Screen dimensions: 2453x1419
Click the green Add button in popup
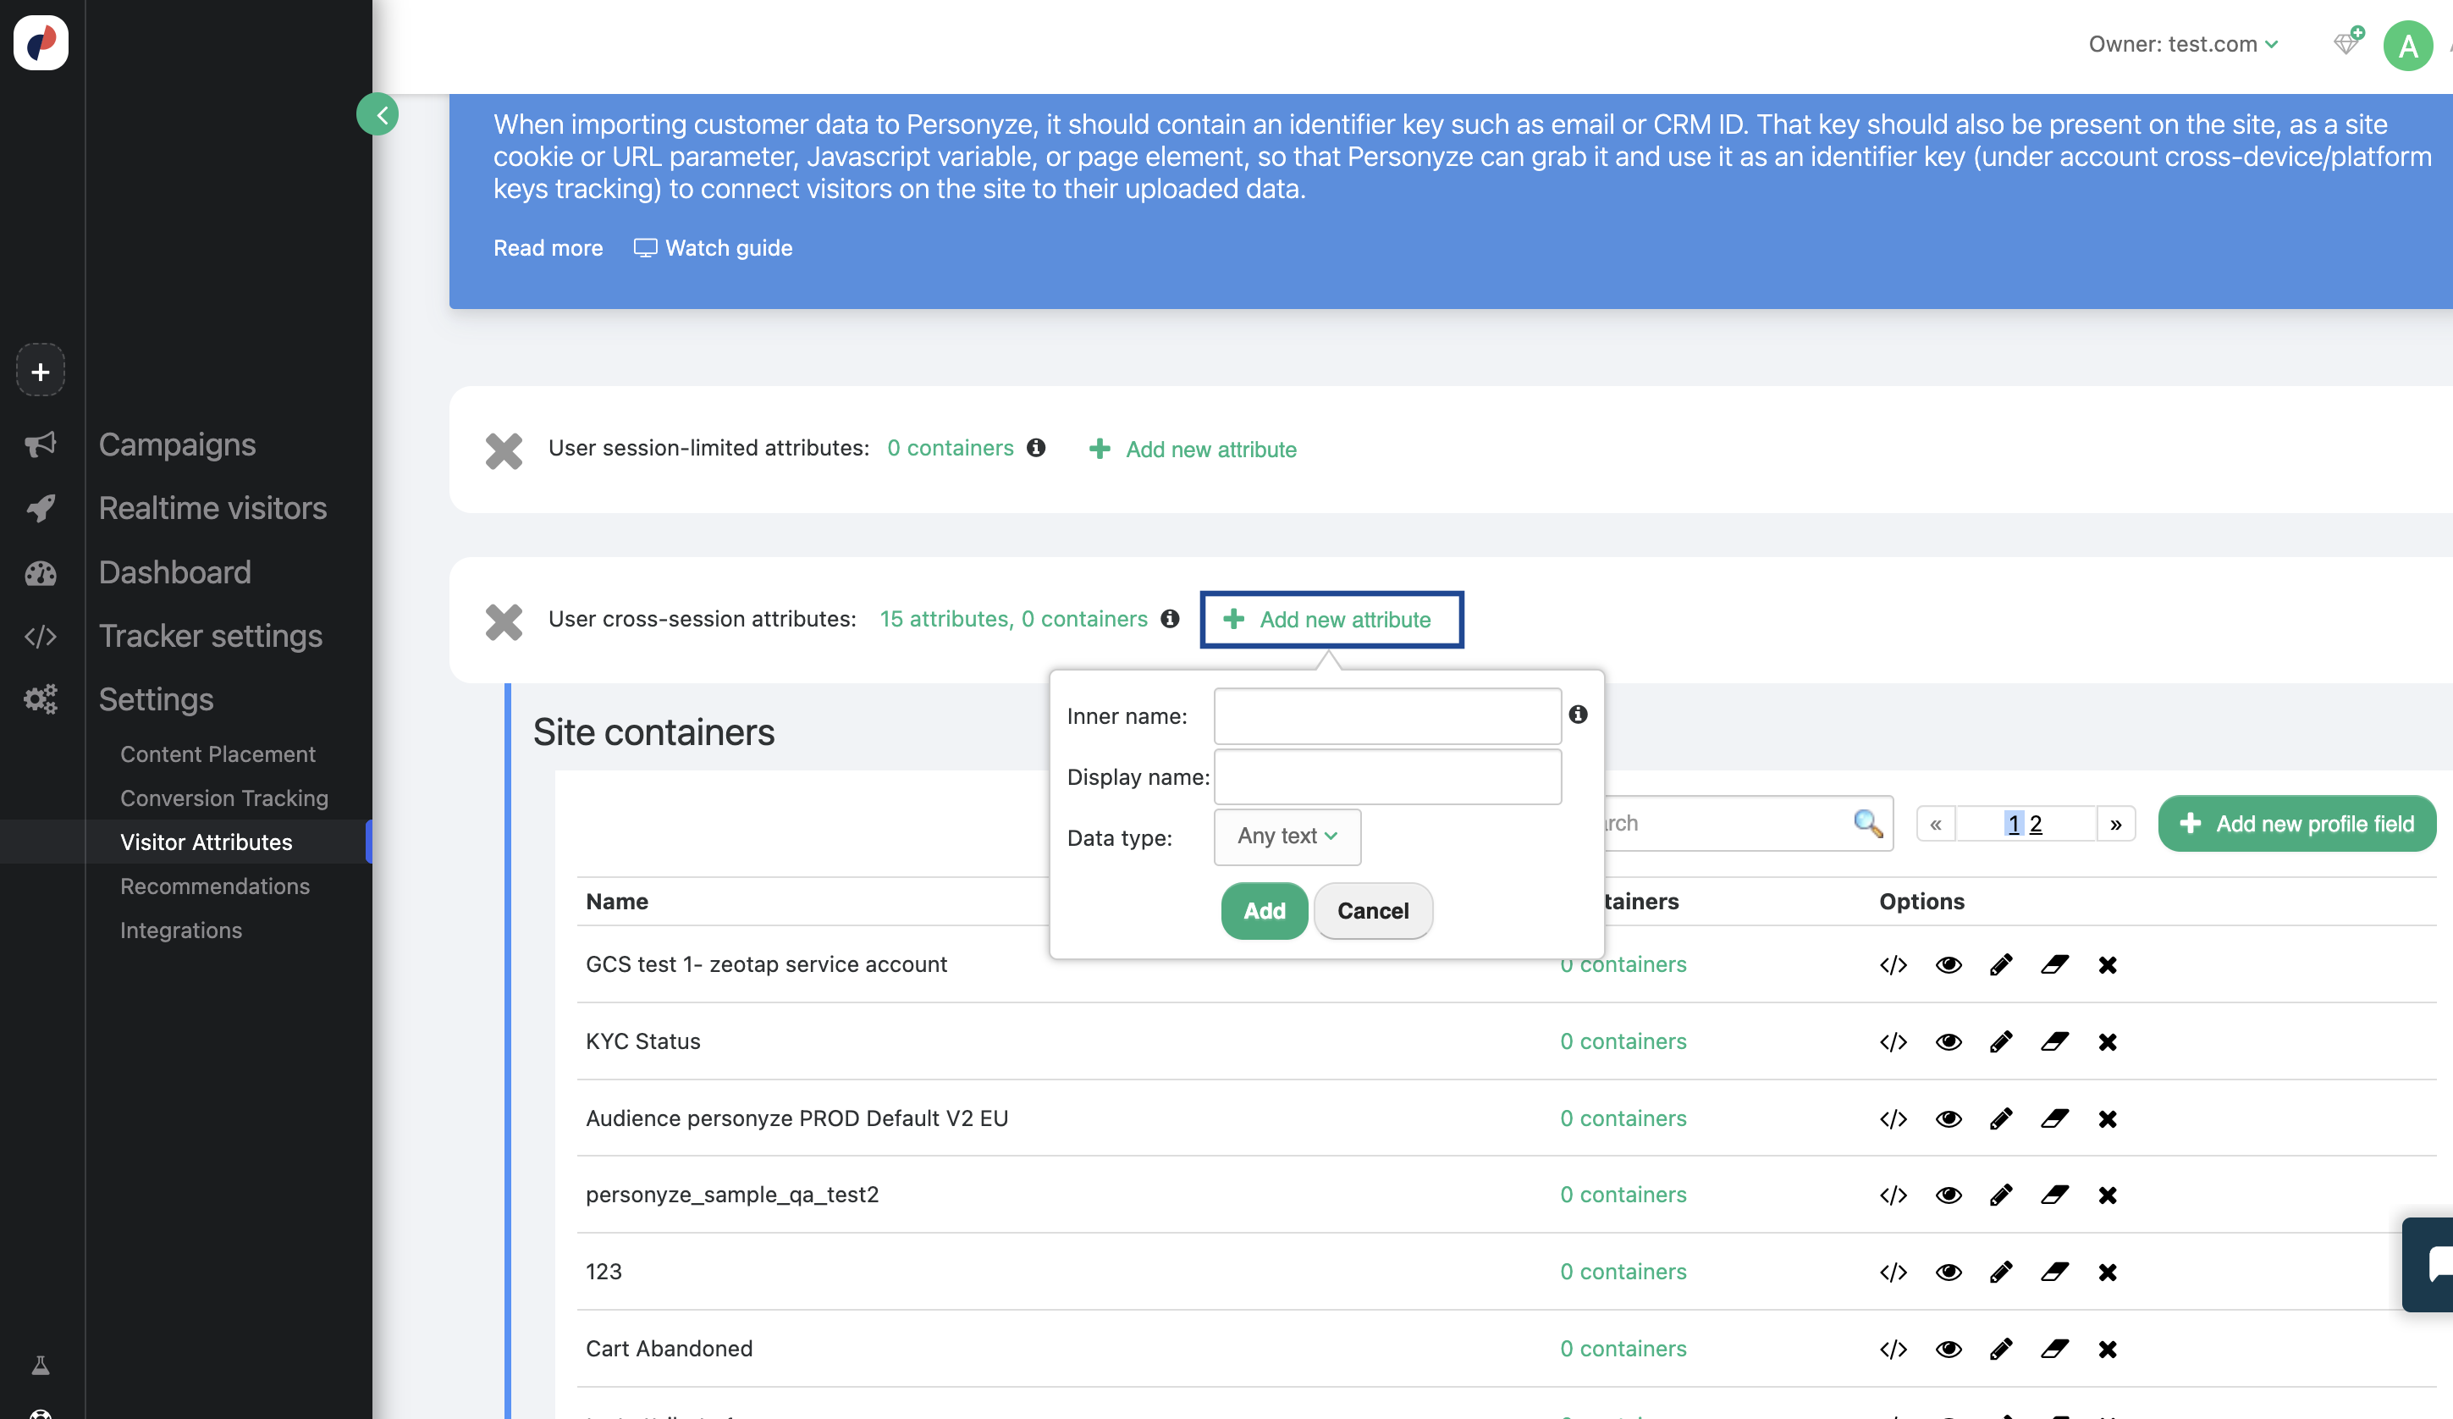point(1264,911)
